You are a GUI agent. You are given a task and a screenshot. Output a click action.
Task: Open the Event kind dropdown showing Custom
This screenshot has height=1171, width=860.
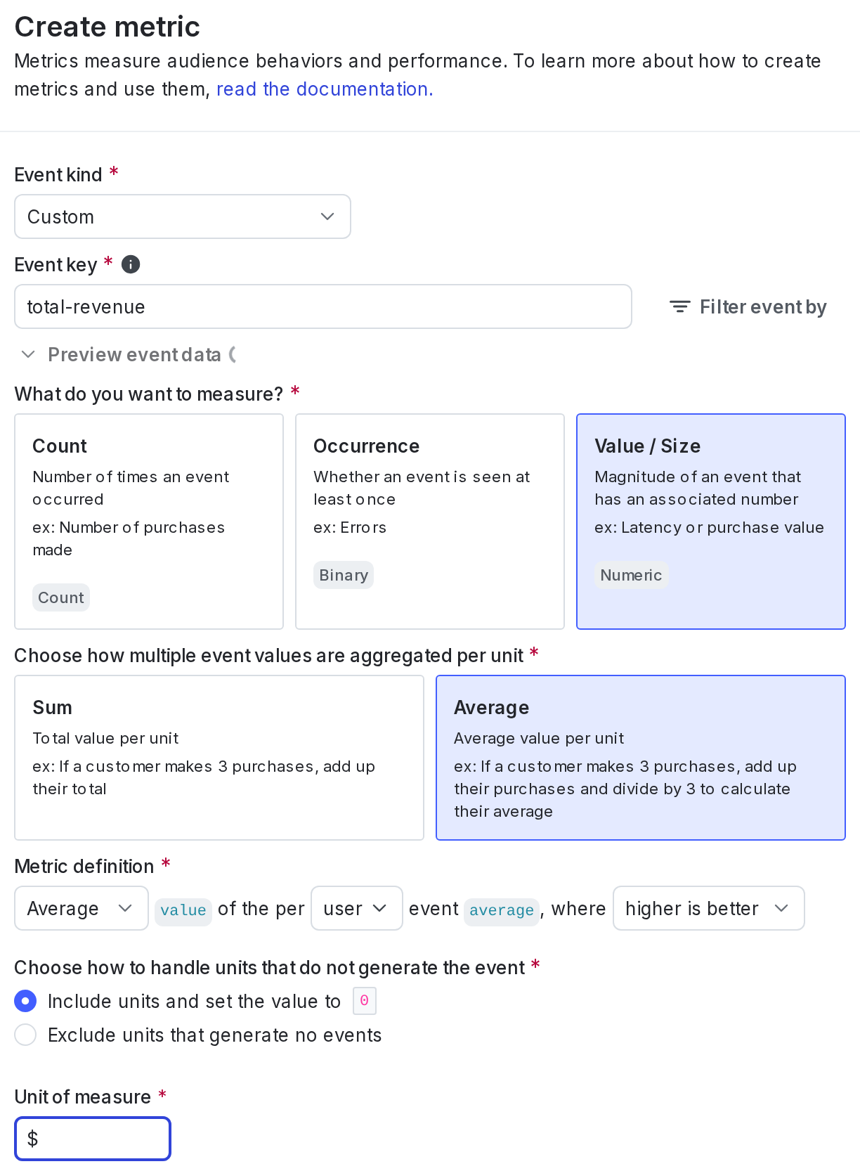pyautogui.click(x=183, y=216)
